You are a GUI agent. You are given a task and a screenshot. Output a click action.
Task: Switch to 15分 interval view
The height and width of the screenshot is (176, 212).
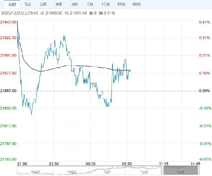point(105,4)
